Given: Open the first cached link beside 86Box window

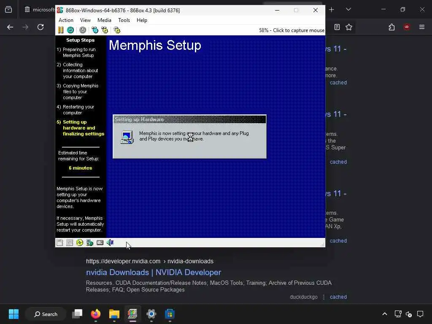Looking at the screenshot, I should pyautogui.click(x=338, y=82).
